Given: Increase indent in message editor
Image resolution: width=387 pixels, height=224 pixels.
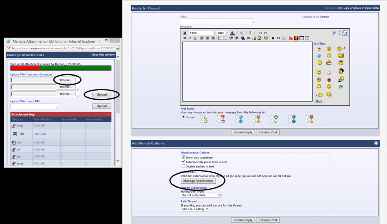Looking at the screenshot, I should (236, 38).
